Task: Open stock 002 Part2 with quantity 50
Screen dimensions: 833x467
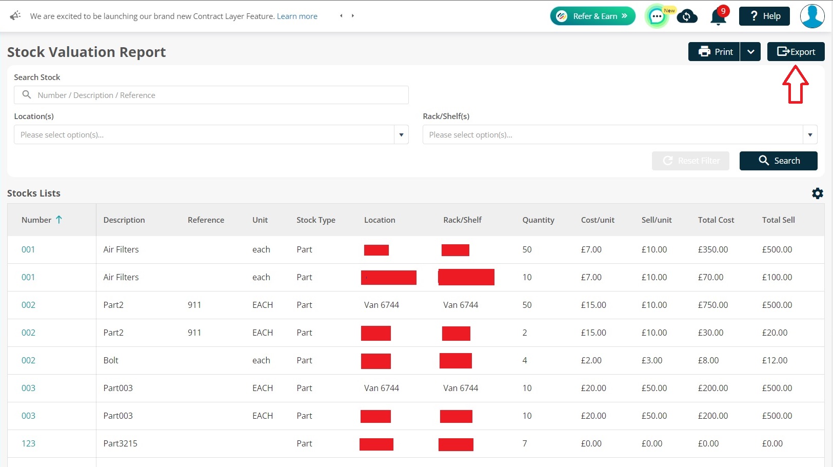Action: pos(28,305)
